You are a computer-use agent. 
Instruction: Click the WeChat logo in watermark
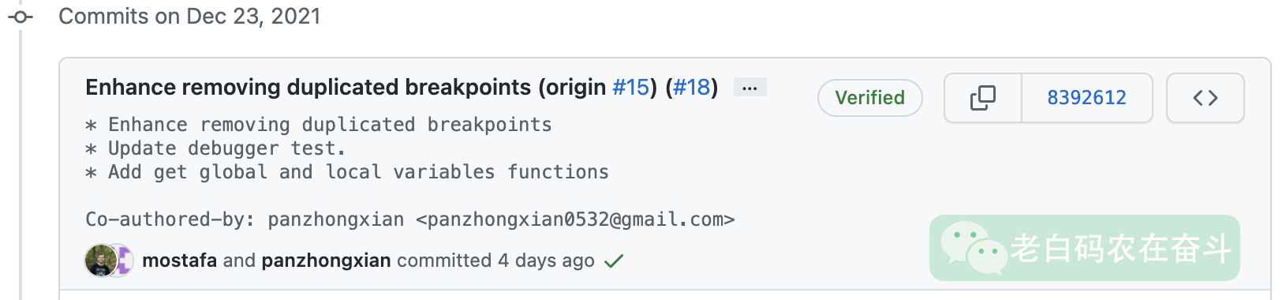[x=974, y=248]
